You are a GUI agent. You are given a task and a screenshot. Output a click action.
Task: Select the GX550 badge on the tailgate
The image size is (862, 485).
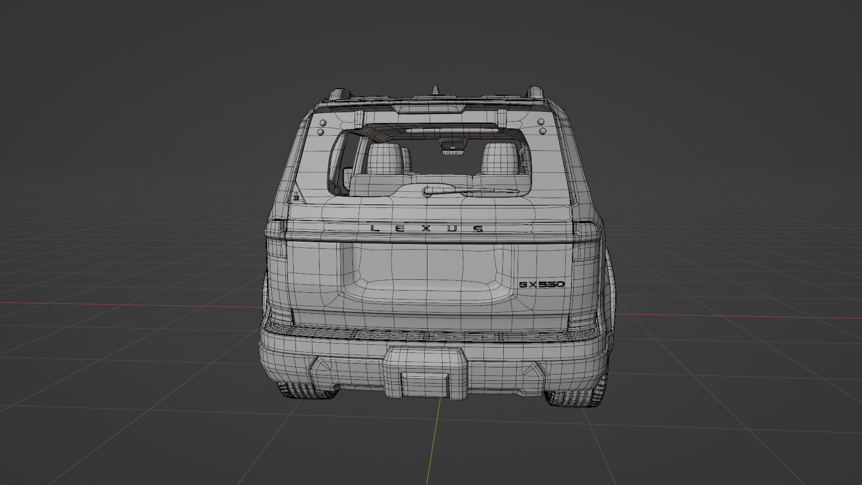coord(542,284)
